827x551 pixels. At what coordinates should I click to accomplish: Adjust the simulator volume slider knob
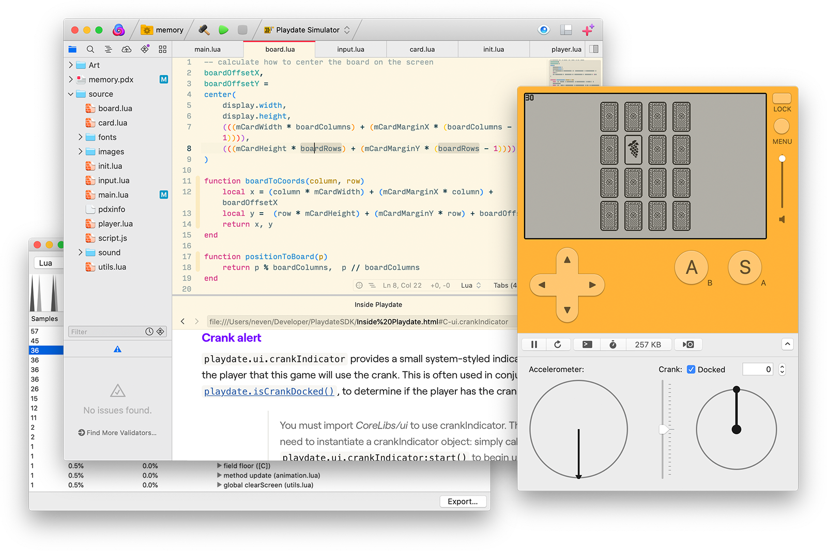click(782, 159)
